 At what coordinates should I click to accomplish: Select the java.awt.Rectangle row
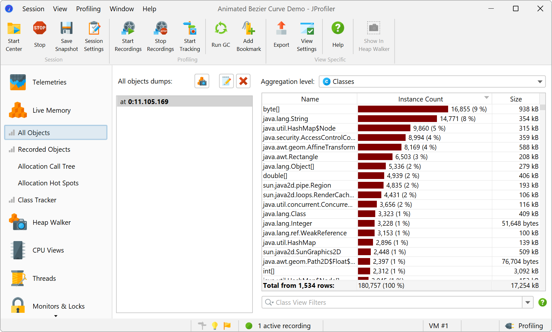point(401,157)
